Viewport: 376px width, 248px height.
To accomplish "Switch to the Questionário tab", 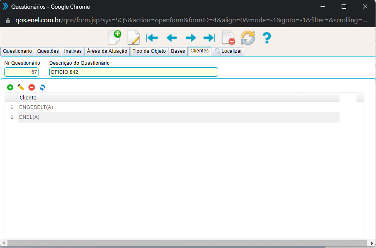I will click(x=17, y=51).
